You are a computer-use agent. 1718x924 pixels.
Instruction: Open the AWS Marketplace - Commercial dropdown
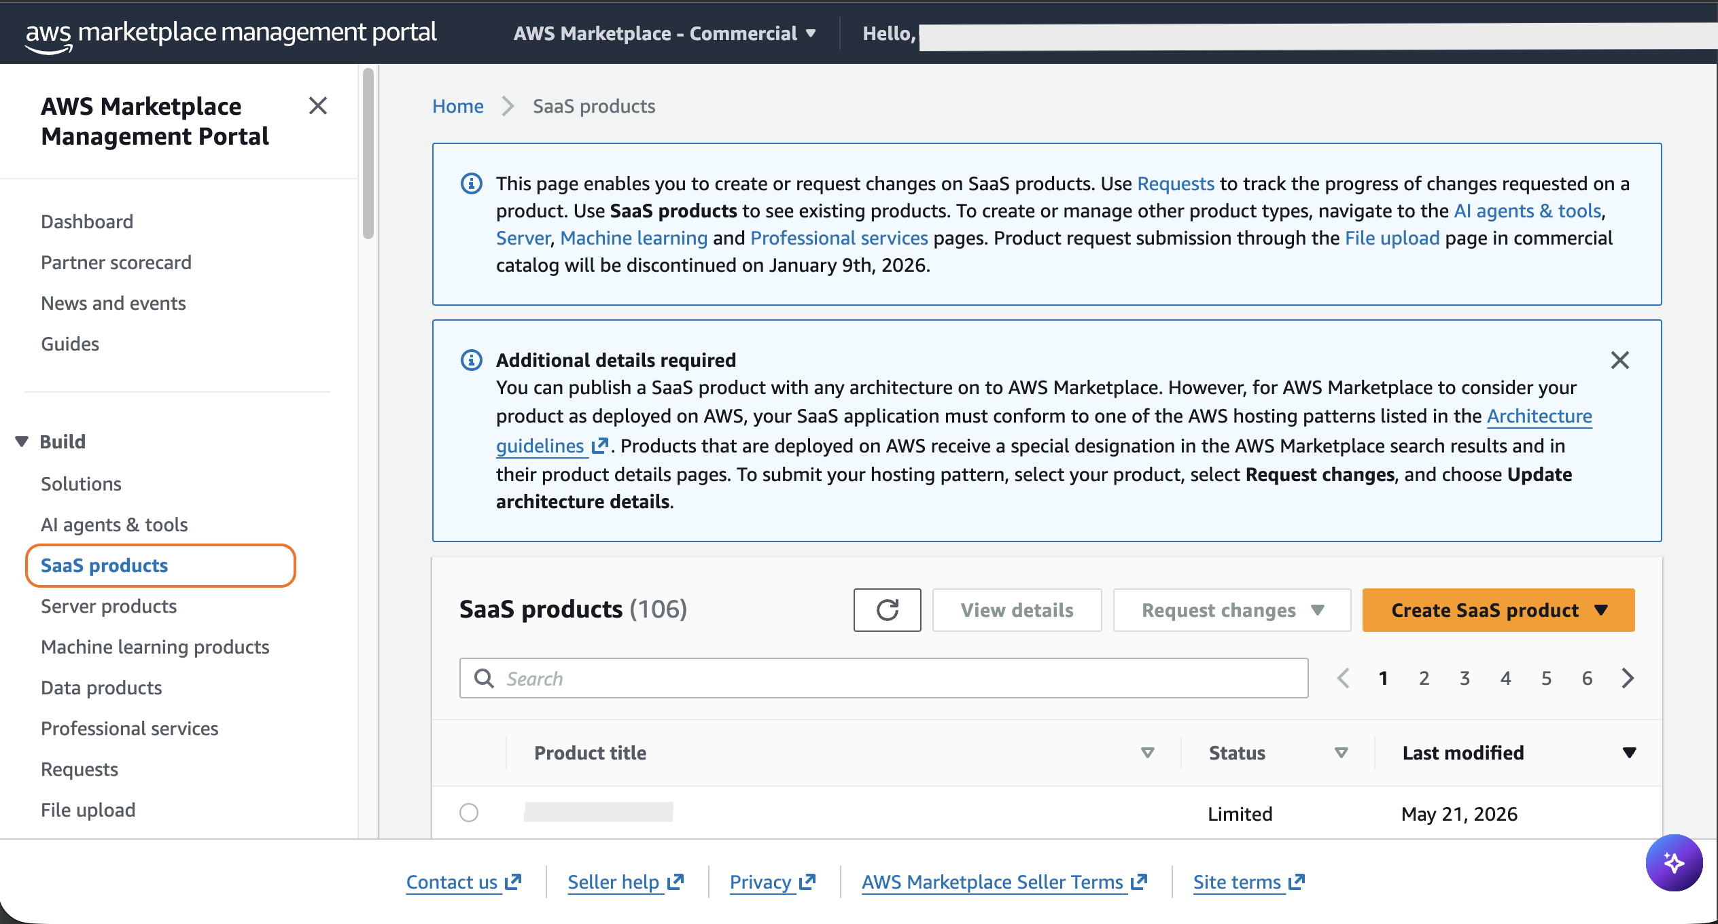pyautogui.click(x=665, y=33)
